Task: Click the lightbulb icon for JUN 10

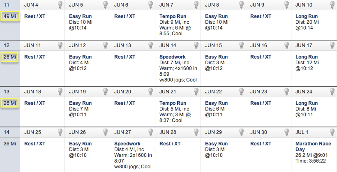Action: pyautogui.click(x=332, y=5)
